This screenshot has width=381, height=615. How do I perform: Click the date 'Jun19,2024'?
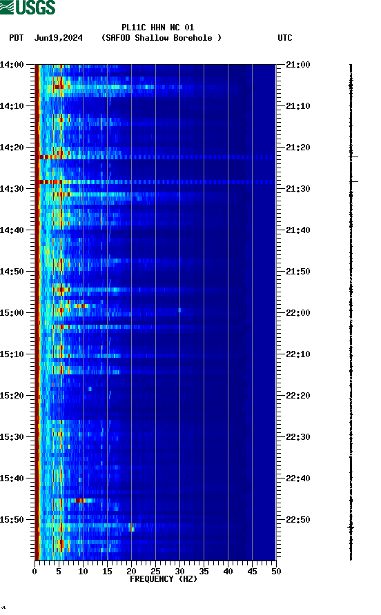pyautogui.click(x=59, y=38)
